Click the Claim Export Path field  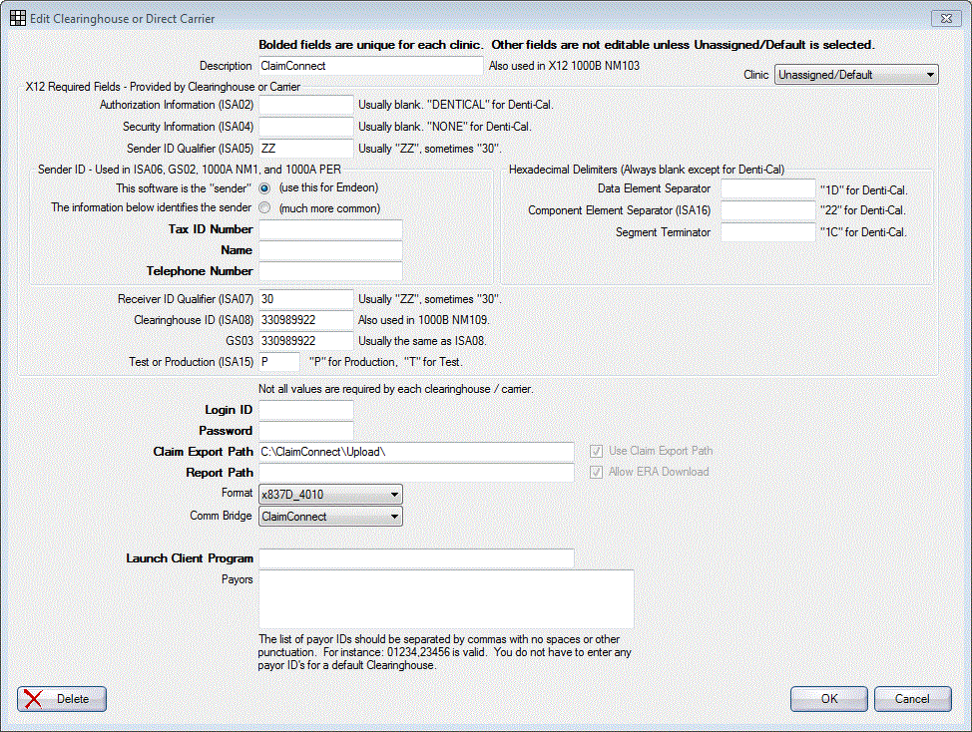pyautogui.click(x=416, y=452)
